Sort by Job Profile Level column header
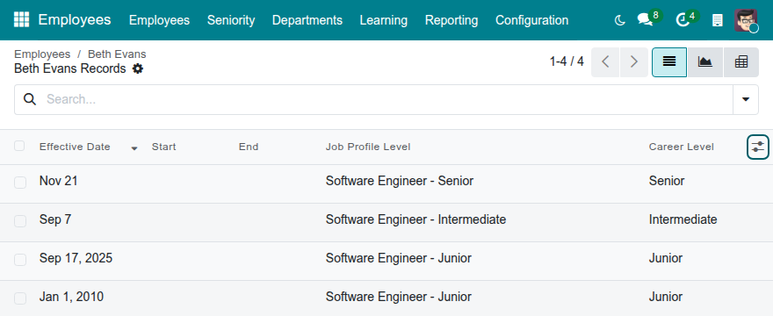Screen dimensions: 773x316 pos(368,147)
